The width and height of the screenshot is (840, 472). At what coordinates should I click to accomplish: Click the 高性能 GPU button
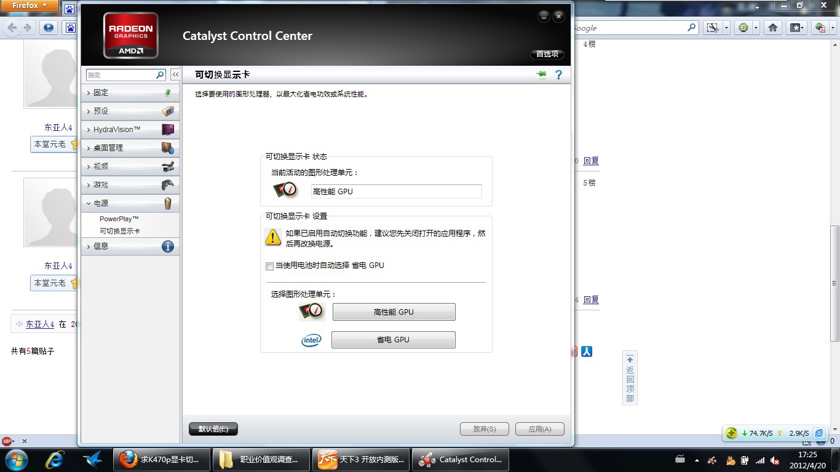tap(394, 312)
